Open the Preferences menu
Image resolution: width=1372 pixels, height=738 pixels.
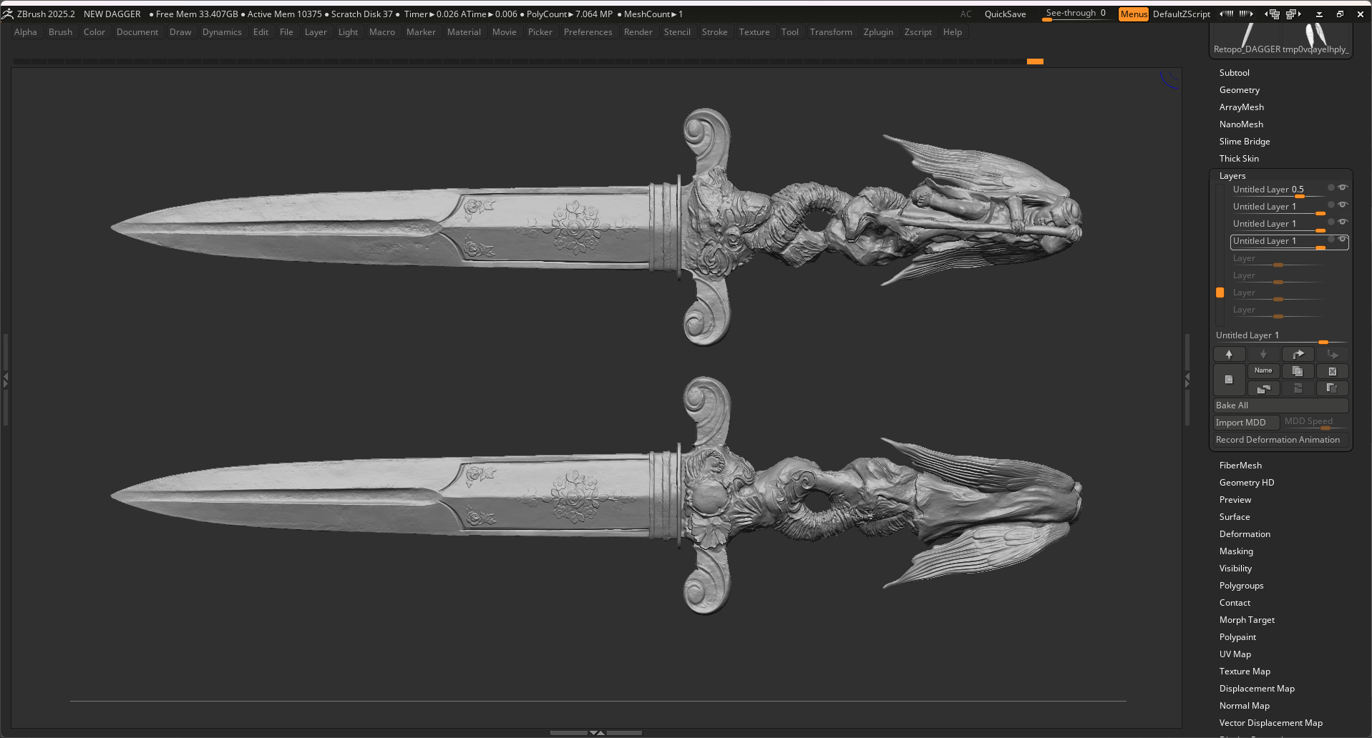pos(588,32)
